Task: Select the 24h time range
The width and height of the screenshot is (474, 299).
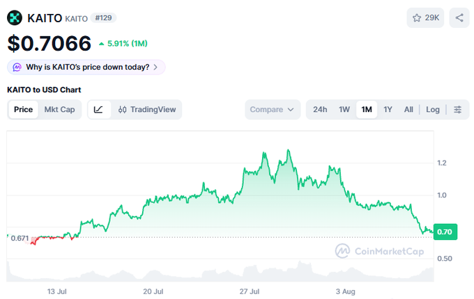Action: click(320, 109)
